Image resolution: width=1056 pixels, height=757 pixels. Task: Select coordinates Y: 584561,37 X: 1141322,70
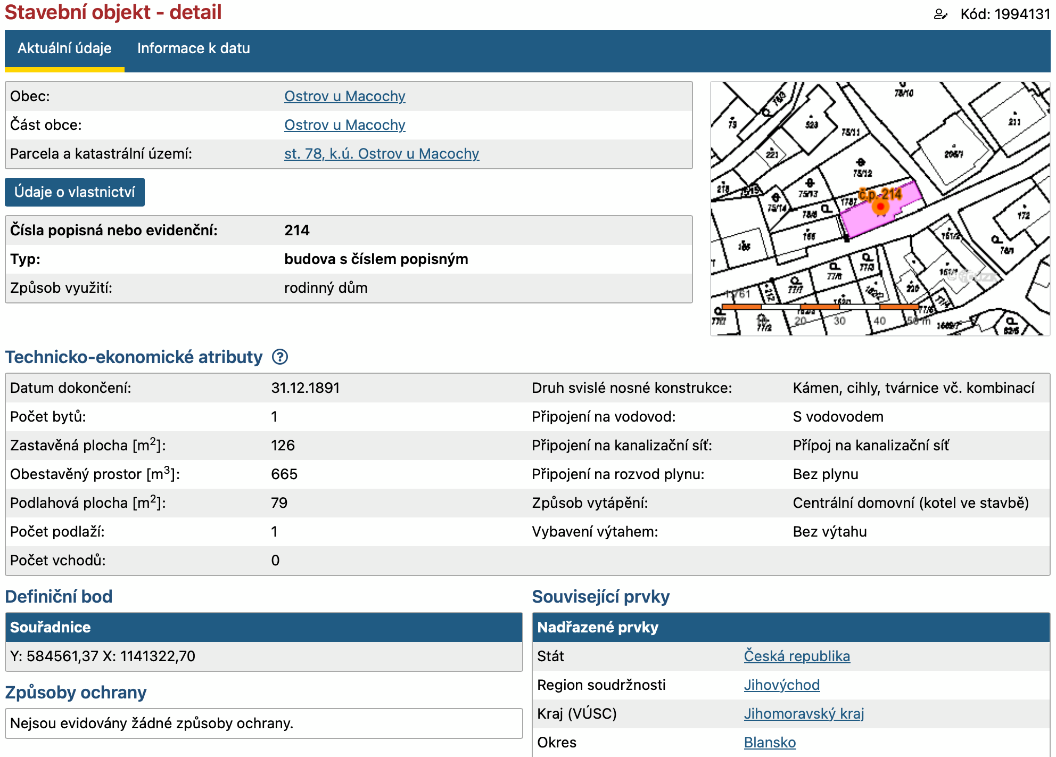pyautogui.click(x=103, y=656)
